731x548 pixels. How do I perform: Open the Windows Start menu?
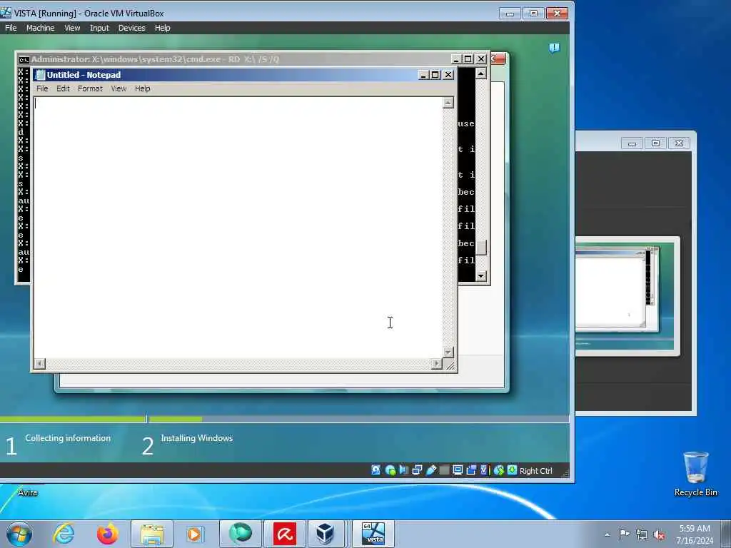[x=19, y=534]
